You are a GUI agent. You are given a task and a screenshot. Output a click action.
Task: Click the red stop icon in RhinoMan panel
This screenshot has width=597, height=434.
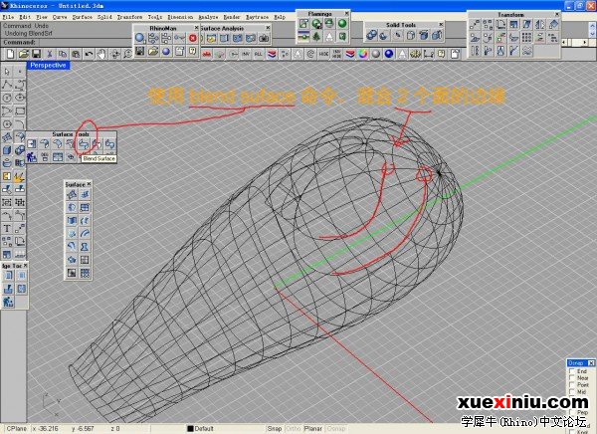click(193, 38)
